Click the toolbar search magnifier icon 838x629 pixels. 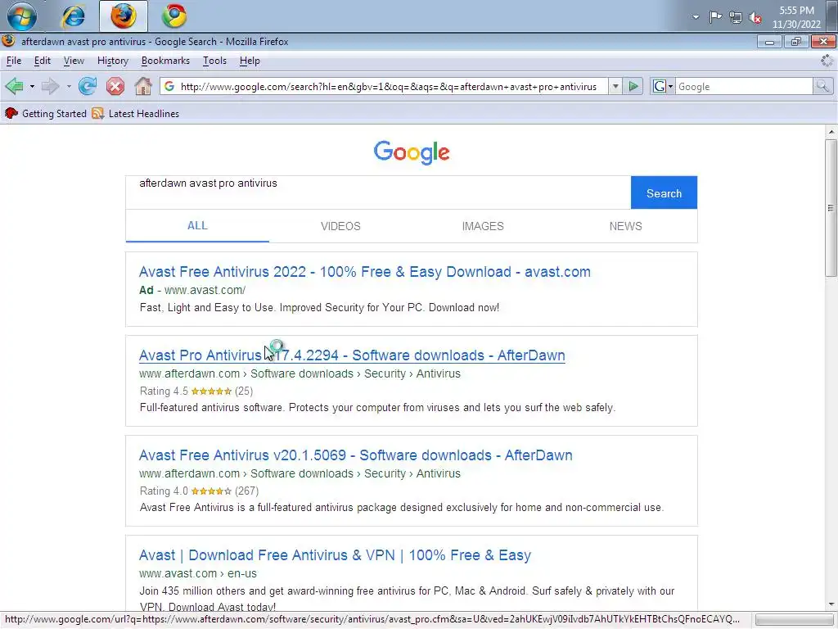822,87
